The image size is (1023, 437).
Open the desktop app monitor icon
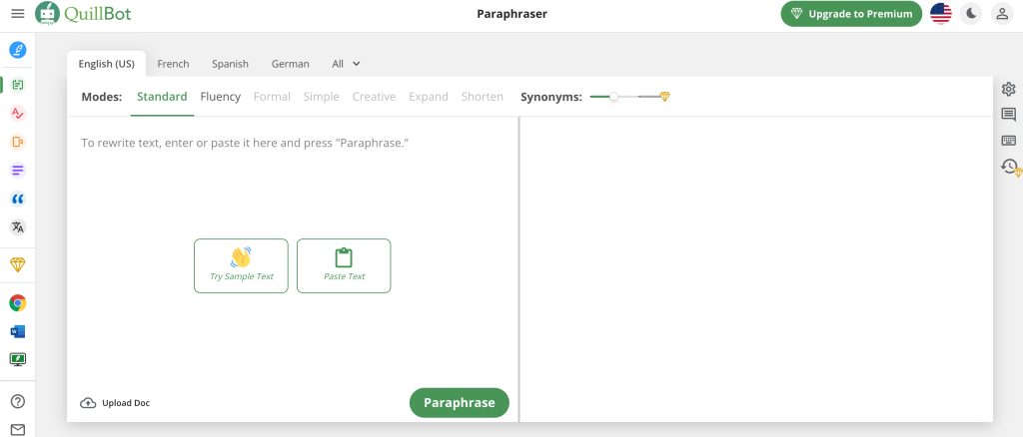pyautogui.click(x=18, y=359)
